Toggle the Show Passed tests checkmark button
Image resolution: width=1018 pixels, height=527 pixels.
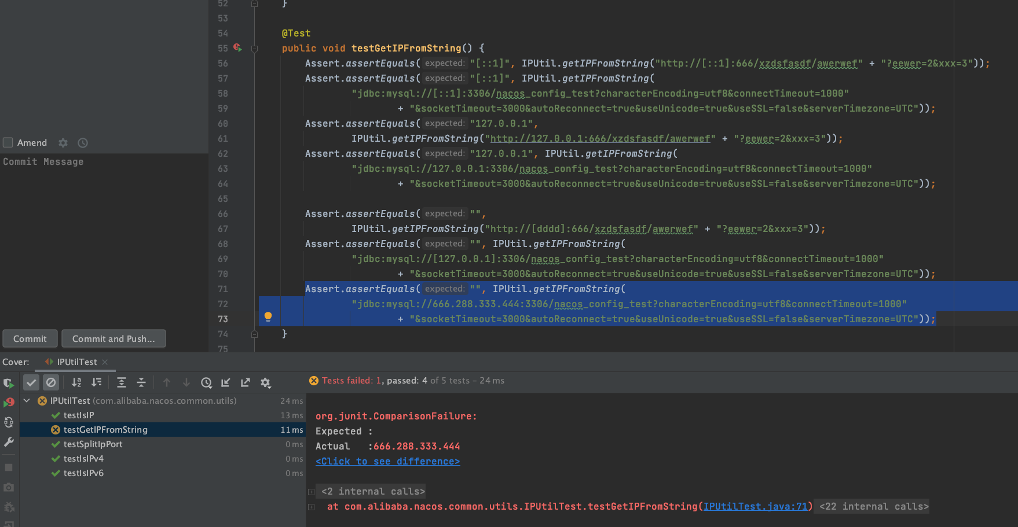tap(31, 382)
